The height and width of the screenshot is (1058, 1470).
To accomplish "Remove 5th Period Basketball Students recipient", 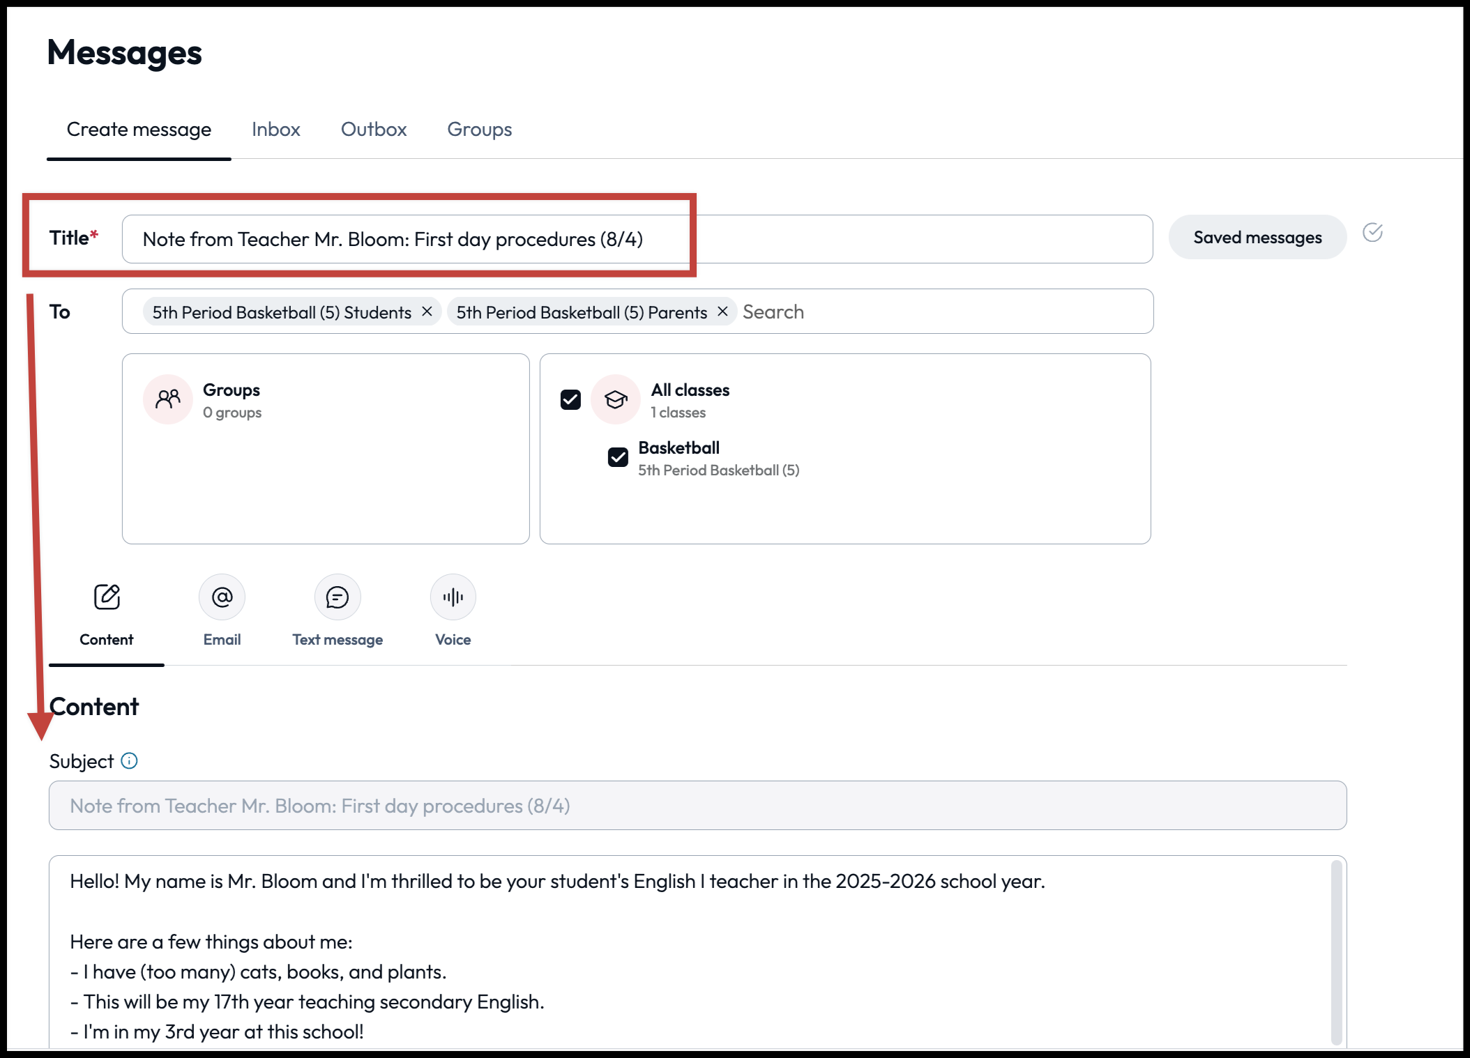I will point(427,312).
